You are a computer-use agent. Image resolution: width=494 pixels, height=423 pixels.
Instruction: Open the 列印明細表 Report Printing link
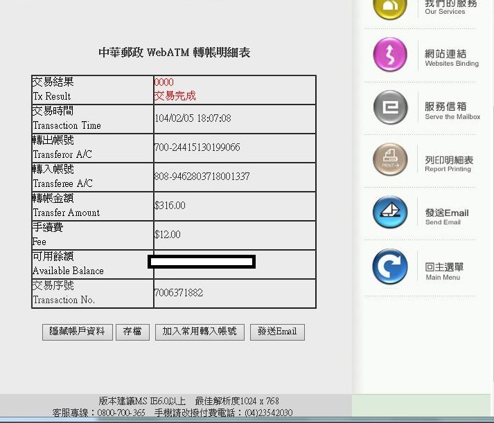pos(449,163)
